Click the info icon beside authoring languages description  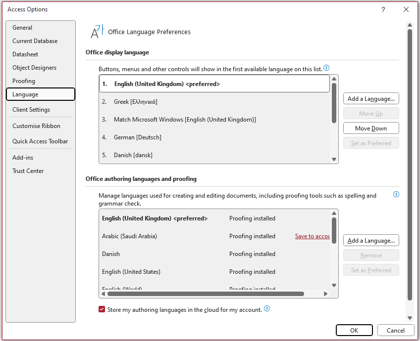tap(396, 194)
